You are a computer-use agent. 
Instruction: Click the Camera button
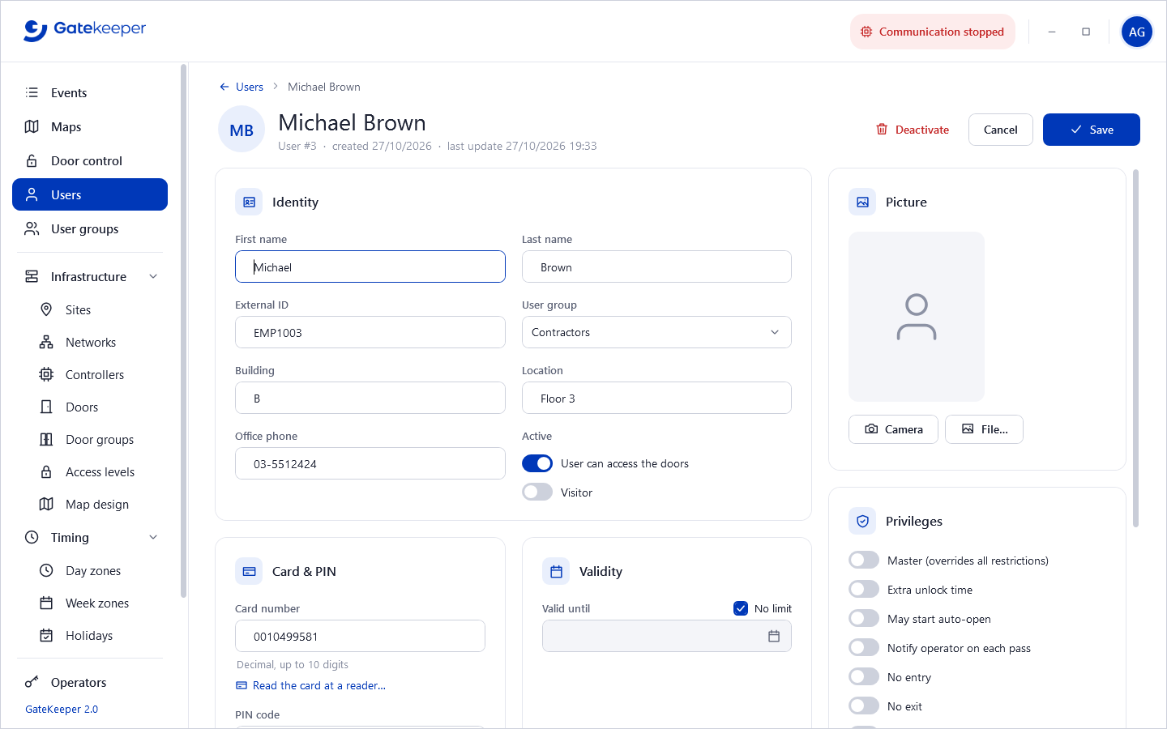pos(893,429)
